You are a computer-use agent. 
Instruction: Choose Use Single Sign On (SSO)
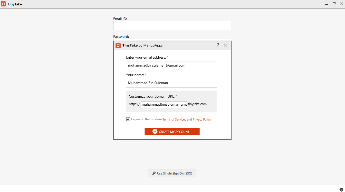[x=172, y=173]
